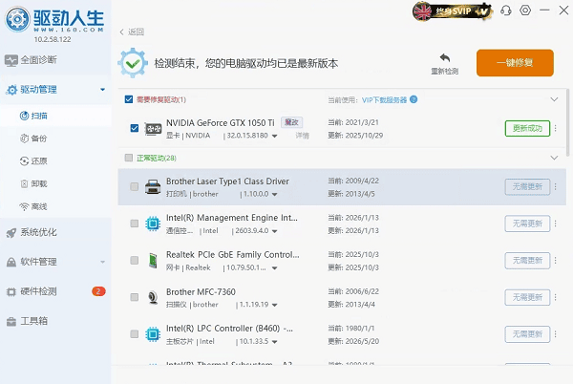573x384 pixels.
Task: Check Intel LPC Controller (B460) checkbox
Action: (135, 334)
